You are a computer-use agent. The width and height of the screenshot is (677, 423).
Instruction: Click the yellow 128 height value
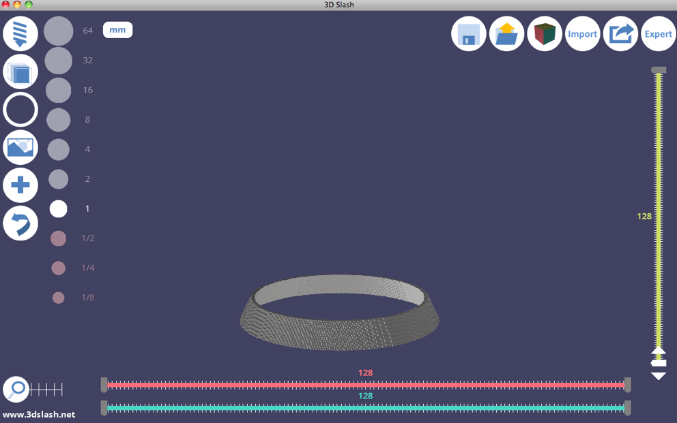coord(644,216)
